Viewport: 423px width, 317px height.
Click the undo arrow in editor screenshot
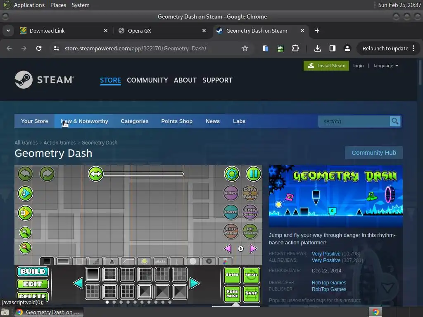(25, 174)
